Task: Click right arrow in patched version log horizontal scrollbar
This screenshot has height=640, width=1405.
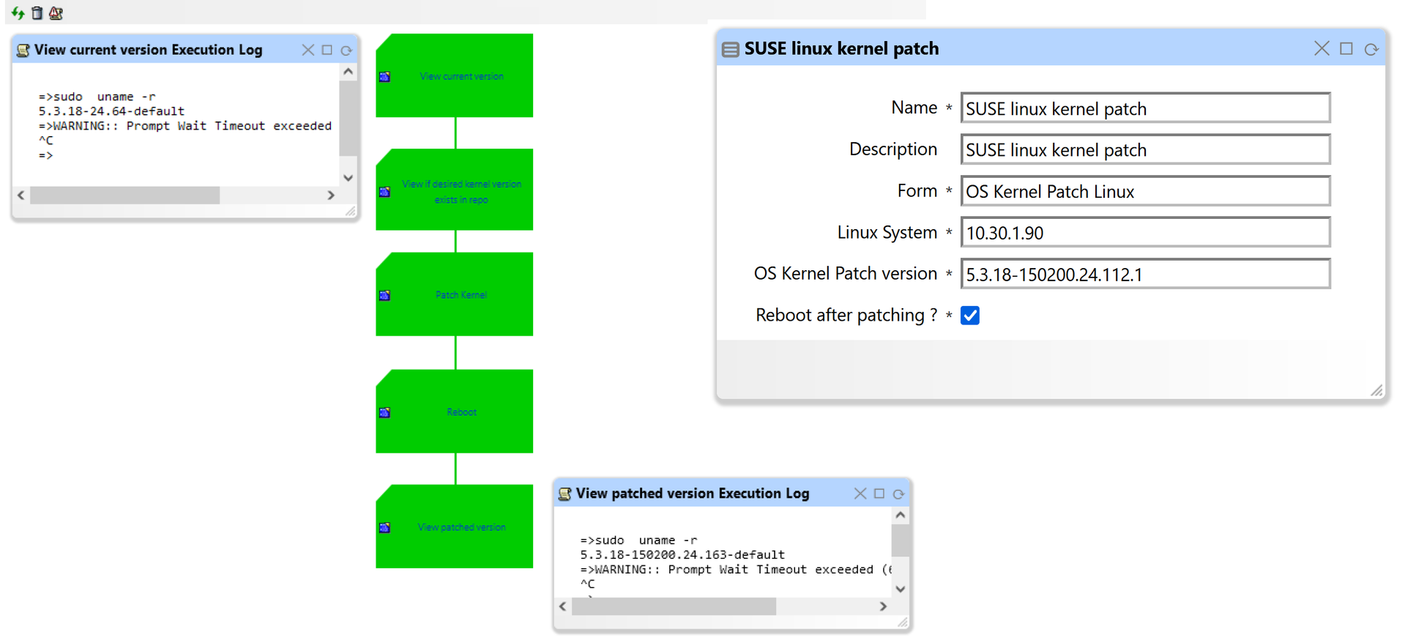Action: click(x=883, y=606)
